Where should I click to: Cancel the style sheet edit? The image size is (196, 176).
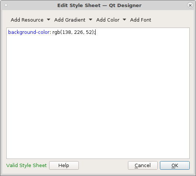coord(143,165)
